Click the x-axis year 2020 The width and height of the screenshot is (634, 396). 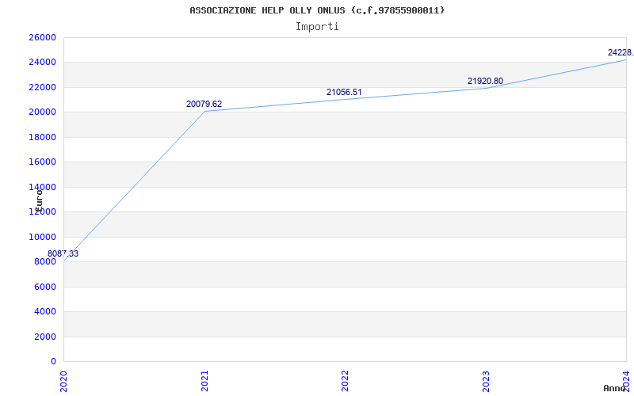pos(63,381)
